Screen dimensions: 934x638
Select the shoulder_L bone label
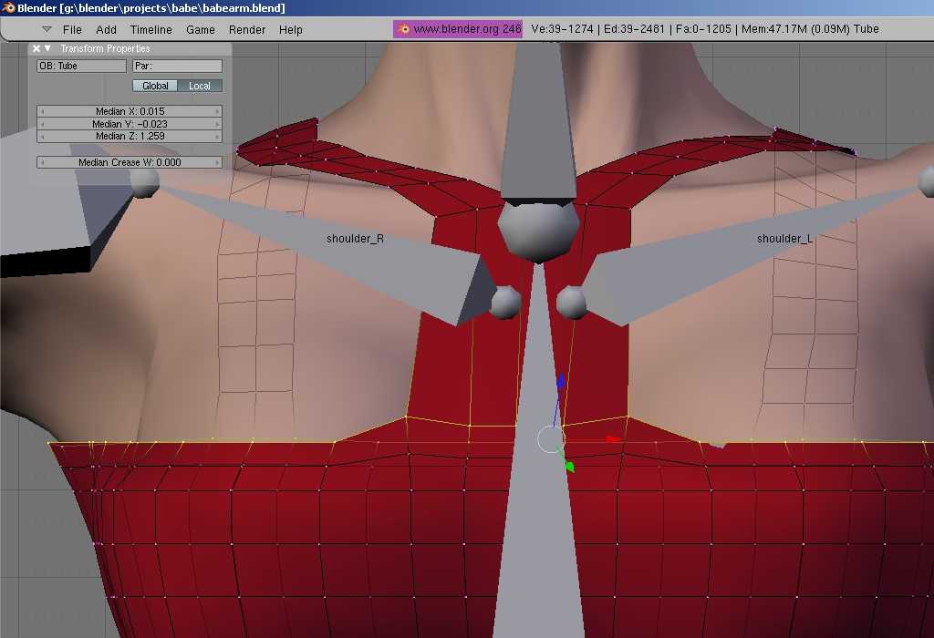784,239
